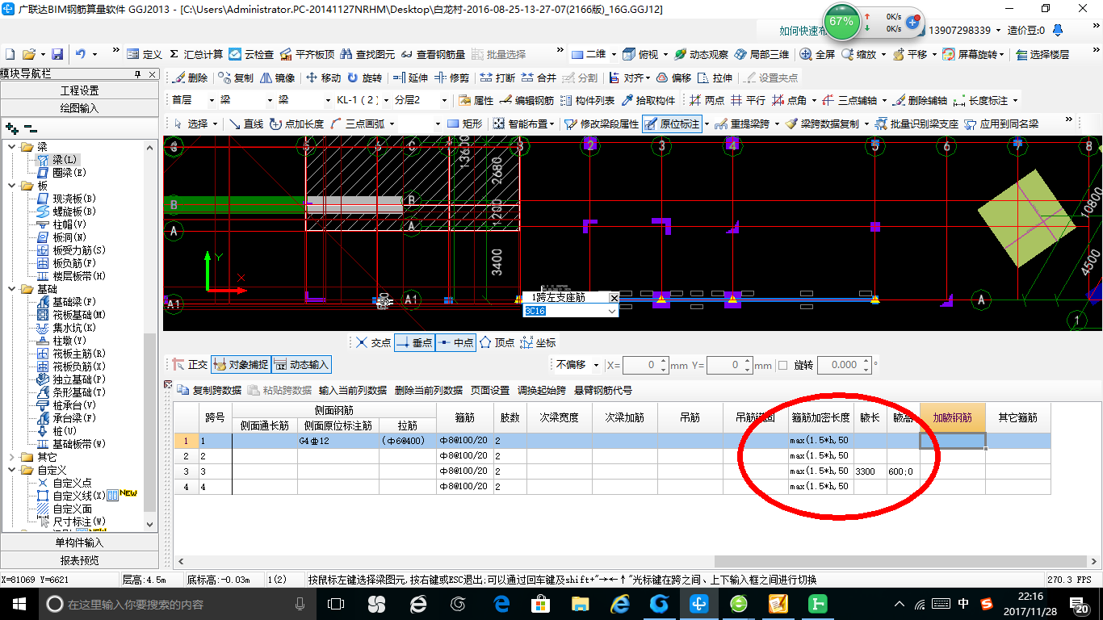Toggle 顶点 vertex snap
The image size is (1103, 620).
497,342
